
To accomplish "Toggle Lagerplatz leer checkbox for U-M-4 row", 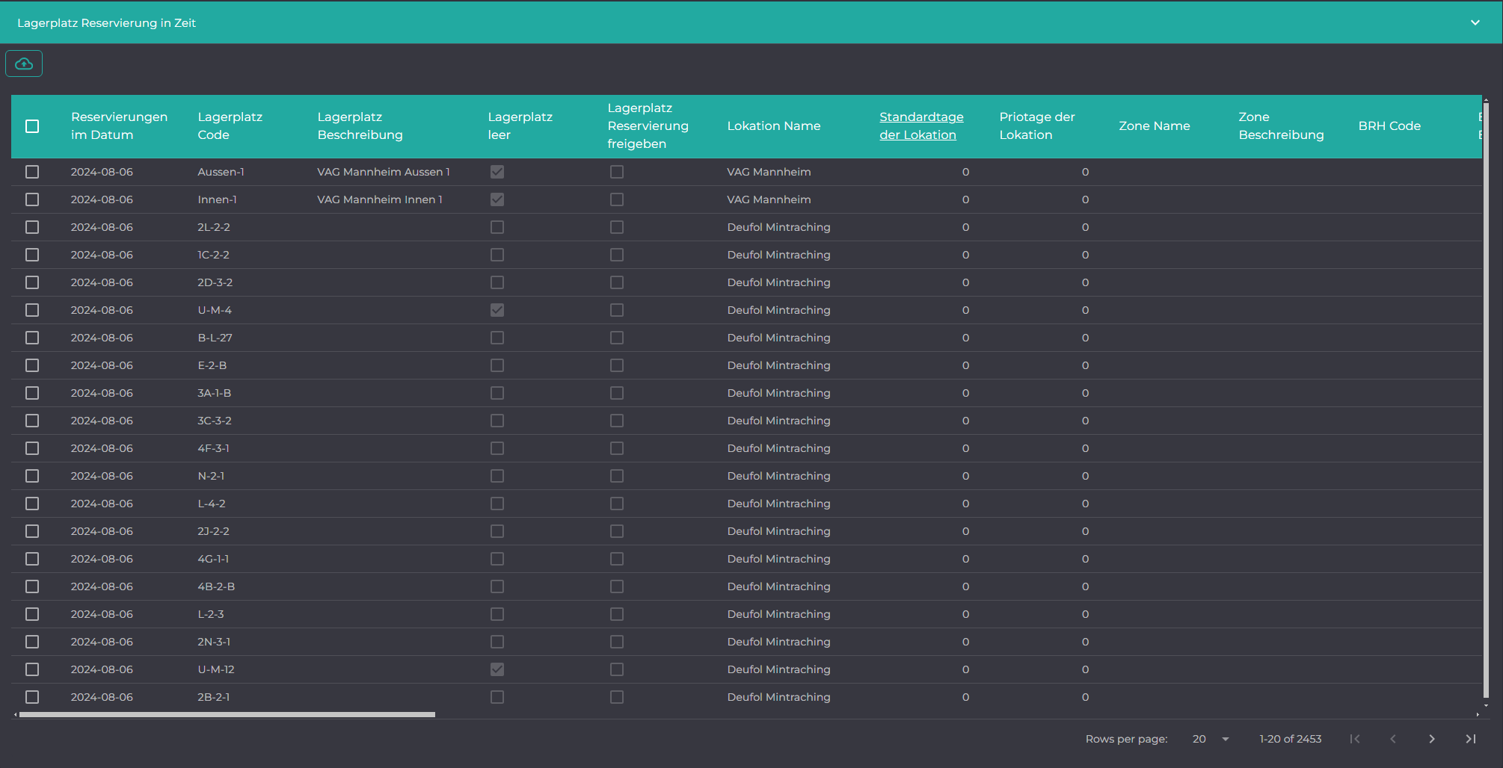I will coord(497,310).
